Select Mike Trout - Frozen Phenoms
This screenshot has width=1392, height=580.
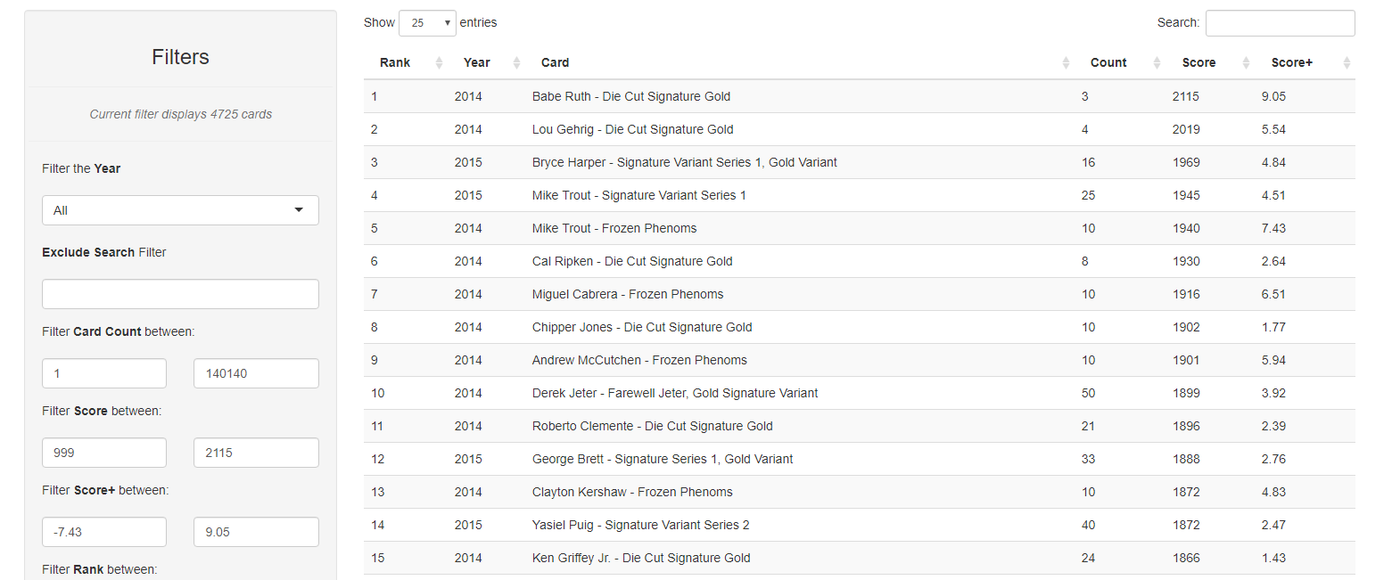614,228
